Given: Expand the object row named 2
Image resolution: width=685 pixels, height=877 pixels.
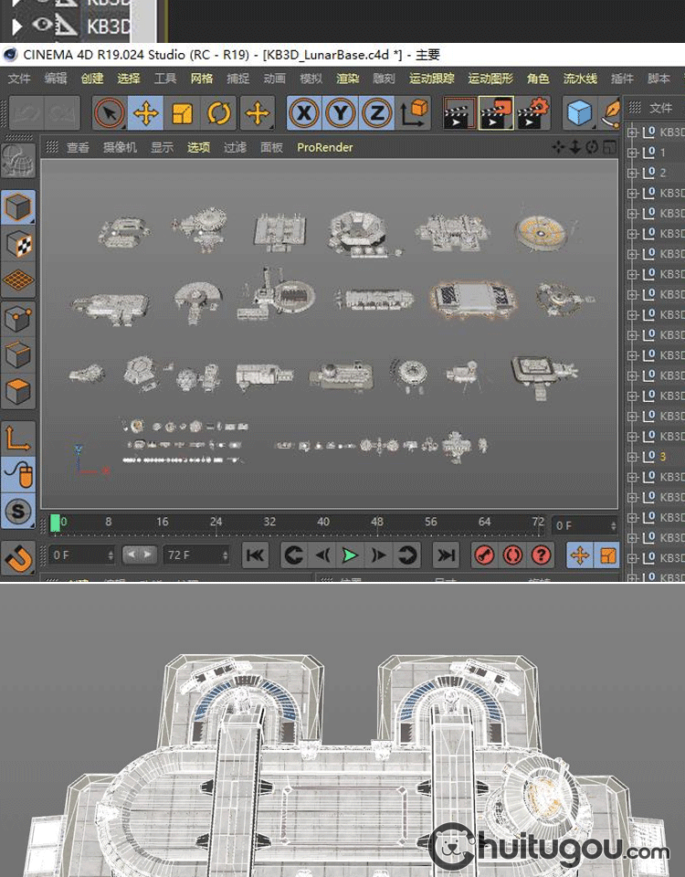Looking at the screenshot, I should (x=632, y=173).
